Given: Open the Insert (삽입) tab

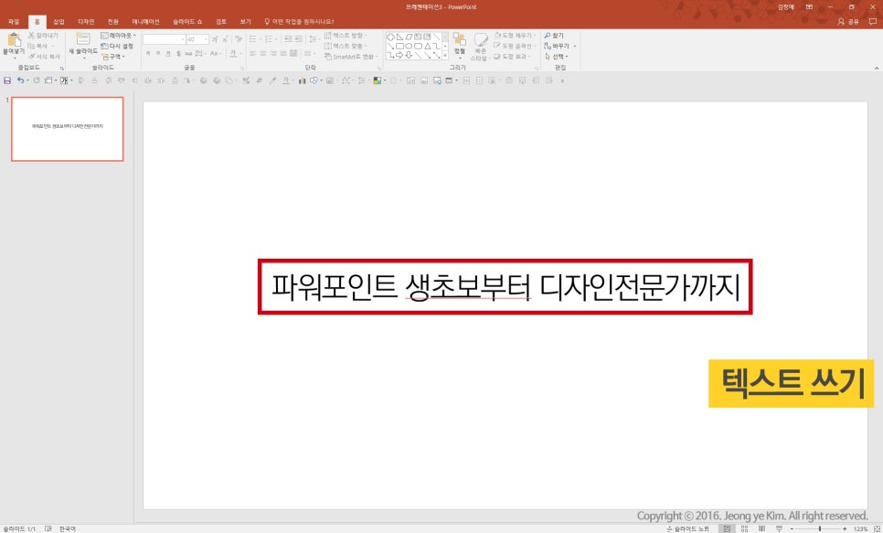Looking at the screenshot, I should pos(59,21).
